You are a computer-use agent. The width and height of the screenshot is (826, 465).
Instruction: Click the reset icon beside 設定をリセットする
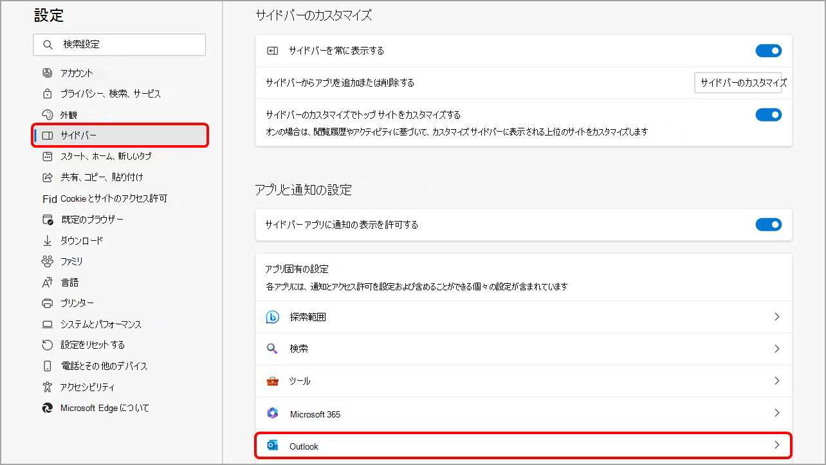click(x=47, y=345)
